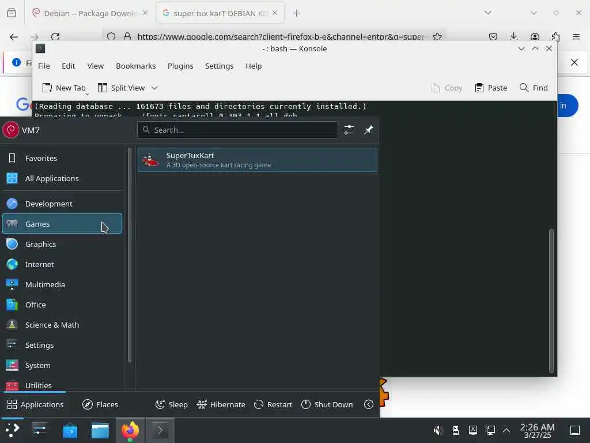Switch to the Applications tab
The height and width of the screenshot is (443, 590).
[x=35, y=404]
